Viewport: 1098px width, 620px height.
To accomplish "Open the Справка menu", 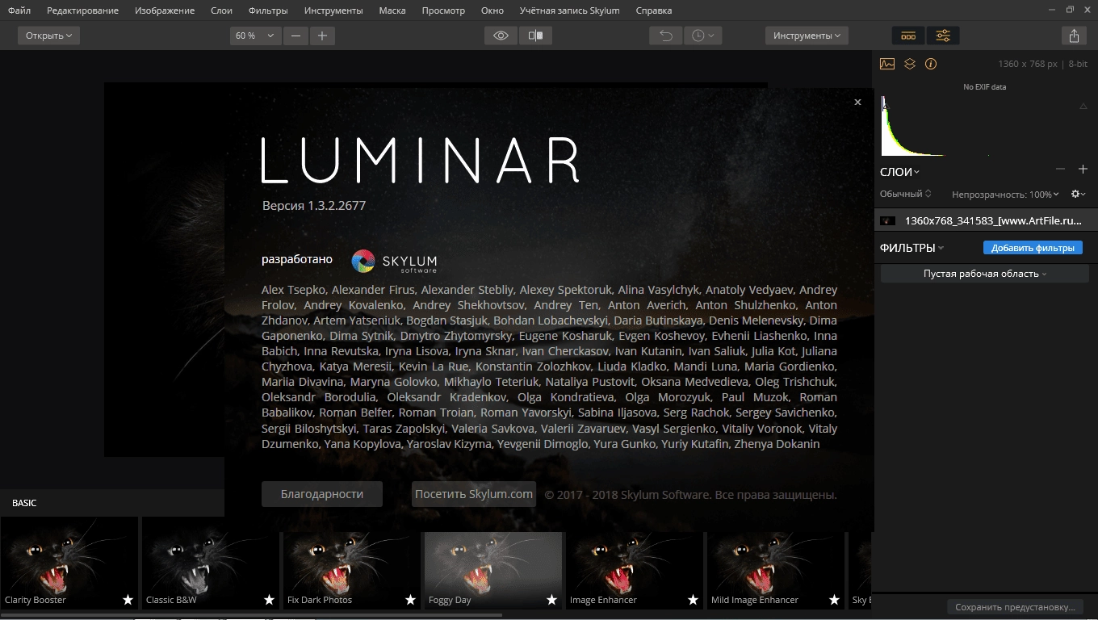I will (x=653, y=10).
